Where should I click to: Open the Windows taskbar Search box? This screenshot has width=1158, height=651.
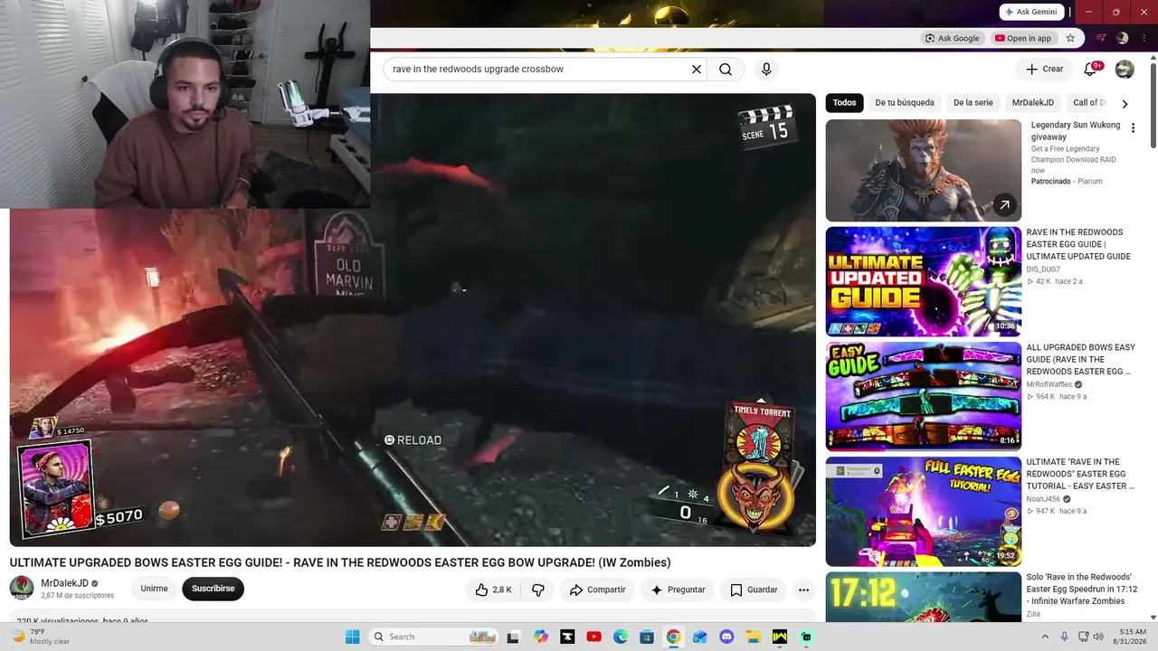(434, 637)
